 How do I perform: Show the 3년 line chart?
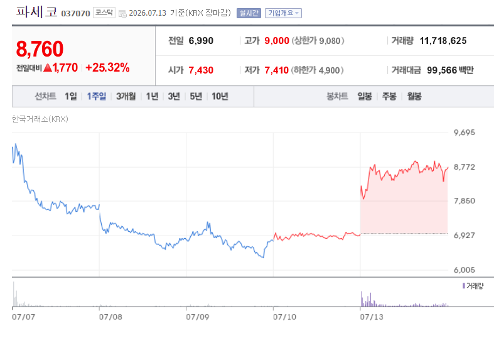click(x=174, y=96)
